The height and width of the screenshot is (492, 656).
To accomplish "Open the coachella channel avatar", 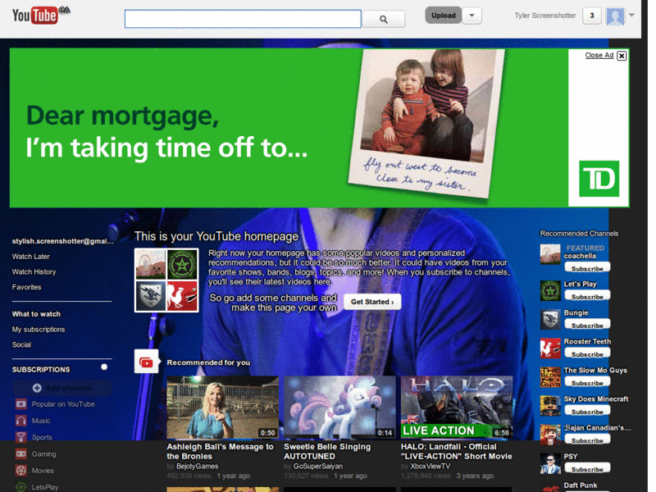I will [550, 254].
